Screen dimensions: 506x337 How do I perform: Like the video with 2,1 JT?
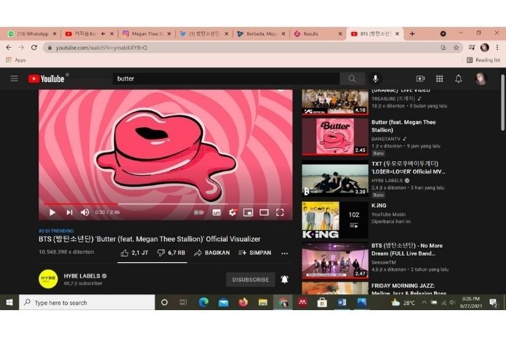pyautogui.click(x=134, y=253)
